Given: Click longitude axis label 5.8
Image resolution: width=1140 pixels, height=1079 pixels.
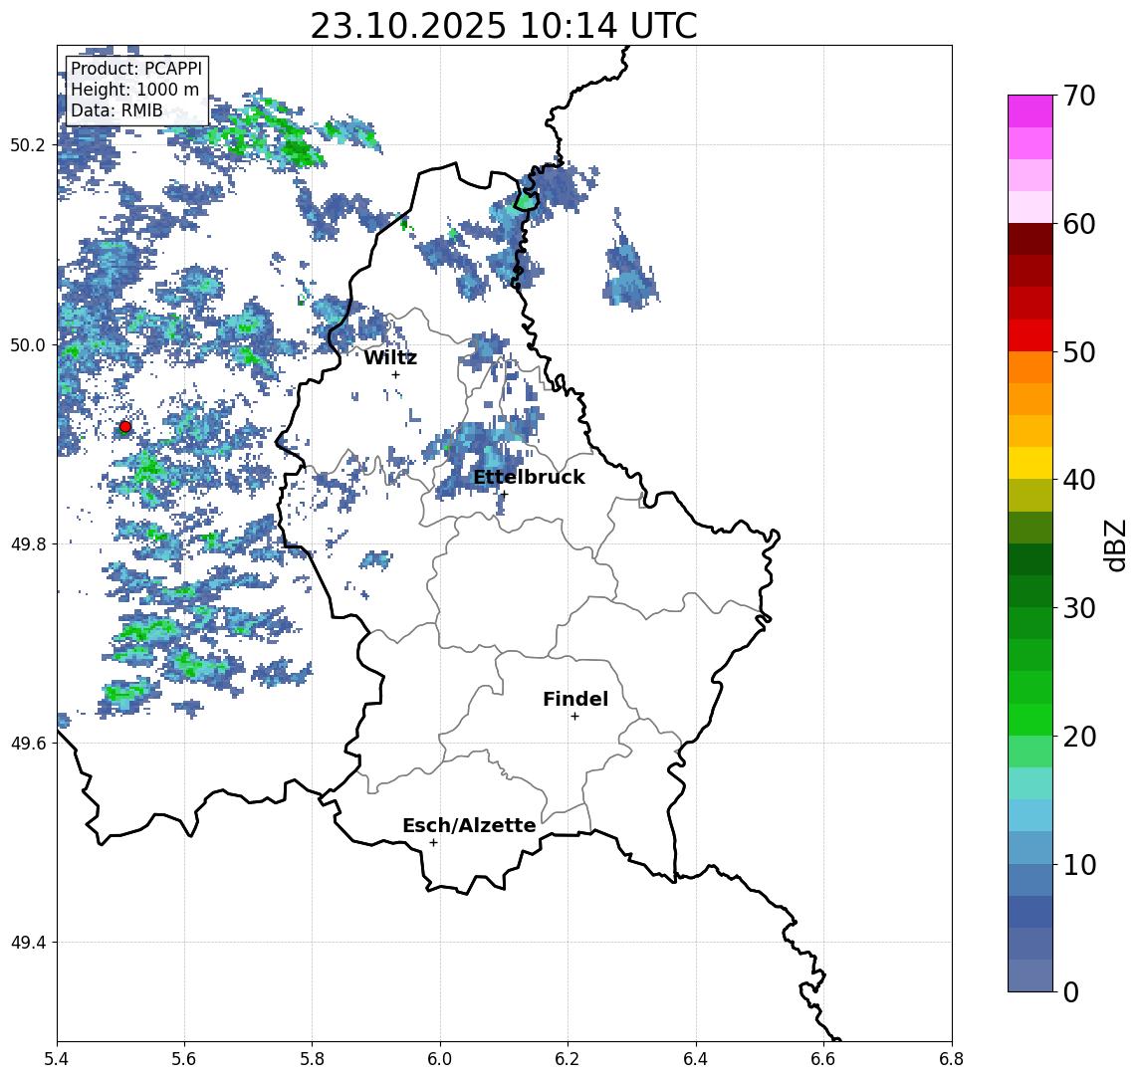Looking at the screenshot, I should tap(313, 1059).
